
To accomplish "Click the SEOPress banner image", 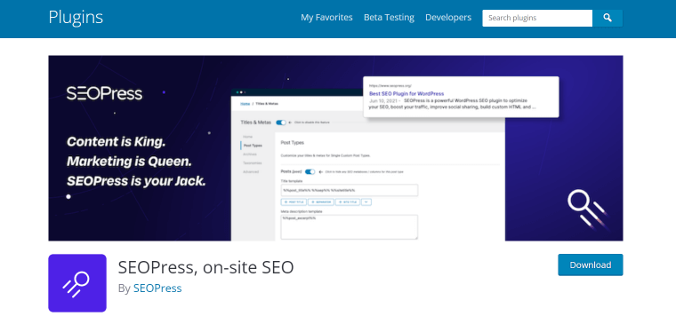I will [335, 148].
